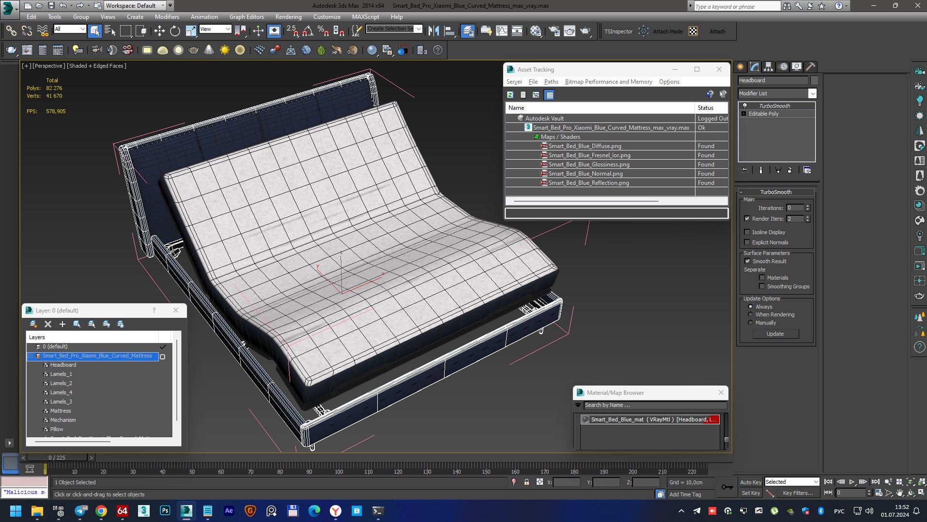927x522 pixels.
Task: Click the Render Production teapot icon
Action: click(585, 31)
